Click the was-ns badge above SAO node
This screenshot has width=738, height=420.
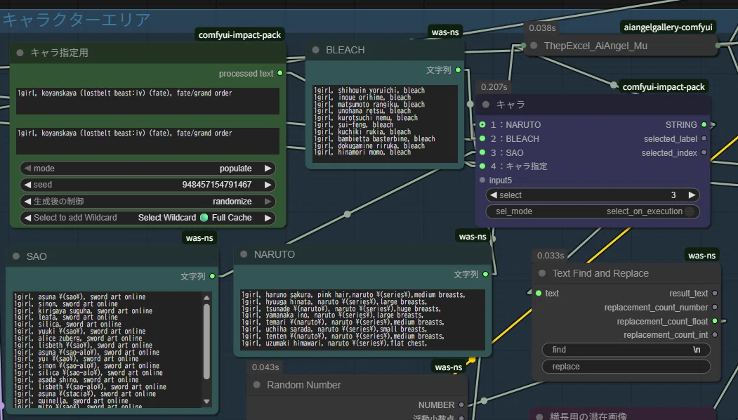click(199, 238)
